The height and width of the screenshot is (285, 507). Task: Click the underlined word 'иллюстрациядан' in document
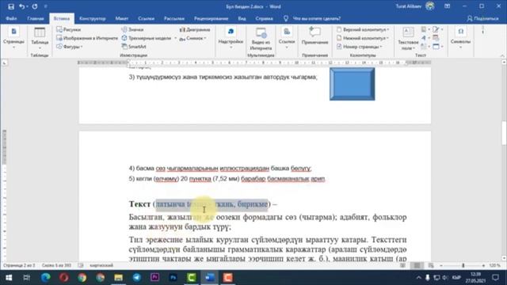tap(245, 168)
